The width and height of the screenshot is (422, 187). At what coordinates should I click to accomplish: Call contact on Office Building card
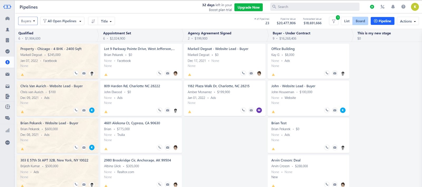click(327, 73)
